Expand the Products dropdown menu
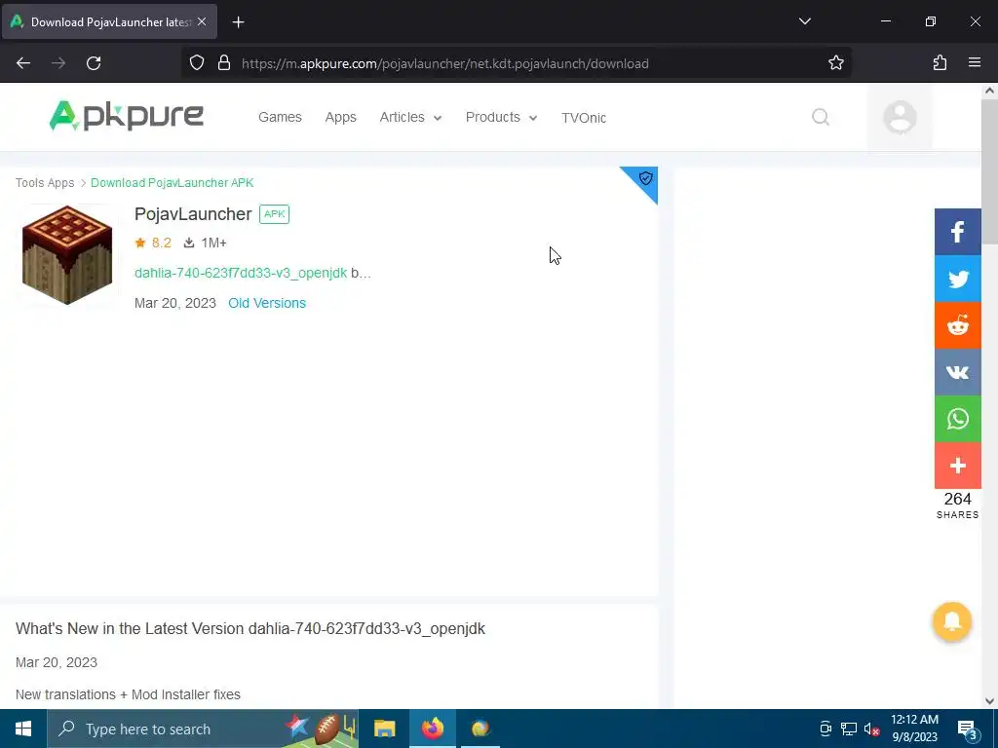 point(502,118)
